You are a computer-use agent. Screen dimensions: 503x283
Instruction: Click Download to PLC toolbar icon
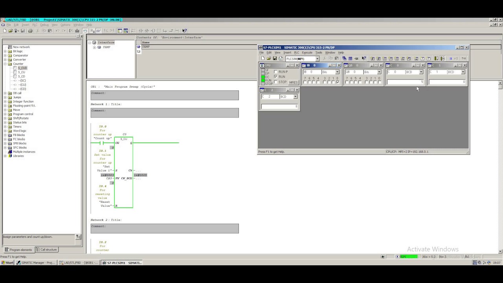pos(77,31)
